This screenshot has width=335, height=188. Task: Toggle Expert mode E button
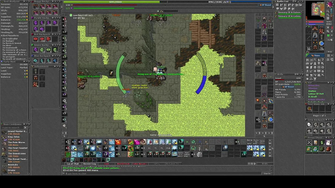[332, 35]
